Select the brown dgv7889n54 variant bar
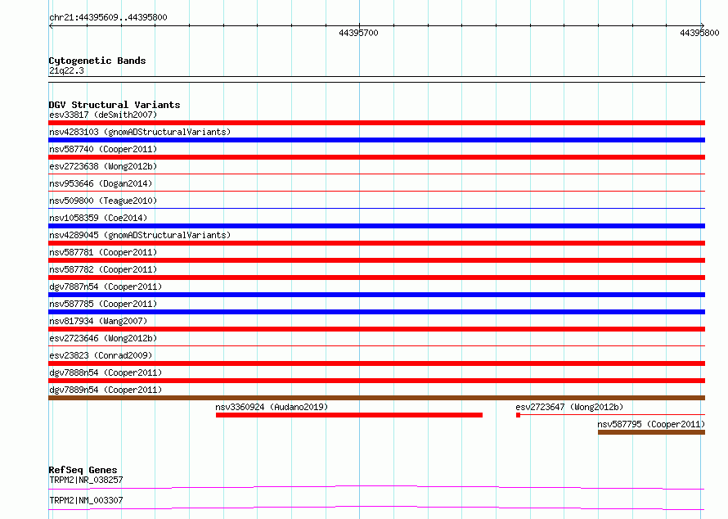This screenshot has height=519, width=728. (376, 398)
